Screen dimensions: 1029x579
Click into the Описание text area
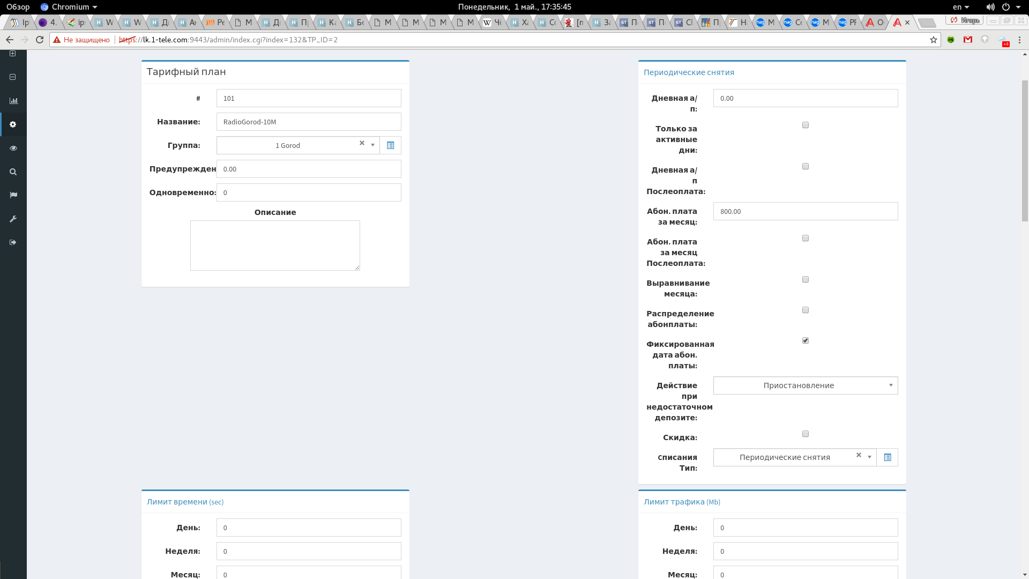275,246
